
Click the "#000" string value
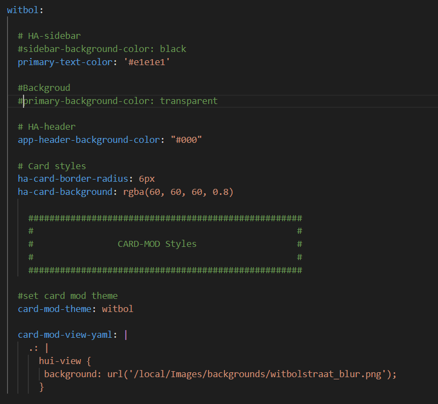(186, 140)
